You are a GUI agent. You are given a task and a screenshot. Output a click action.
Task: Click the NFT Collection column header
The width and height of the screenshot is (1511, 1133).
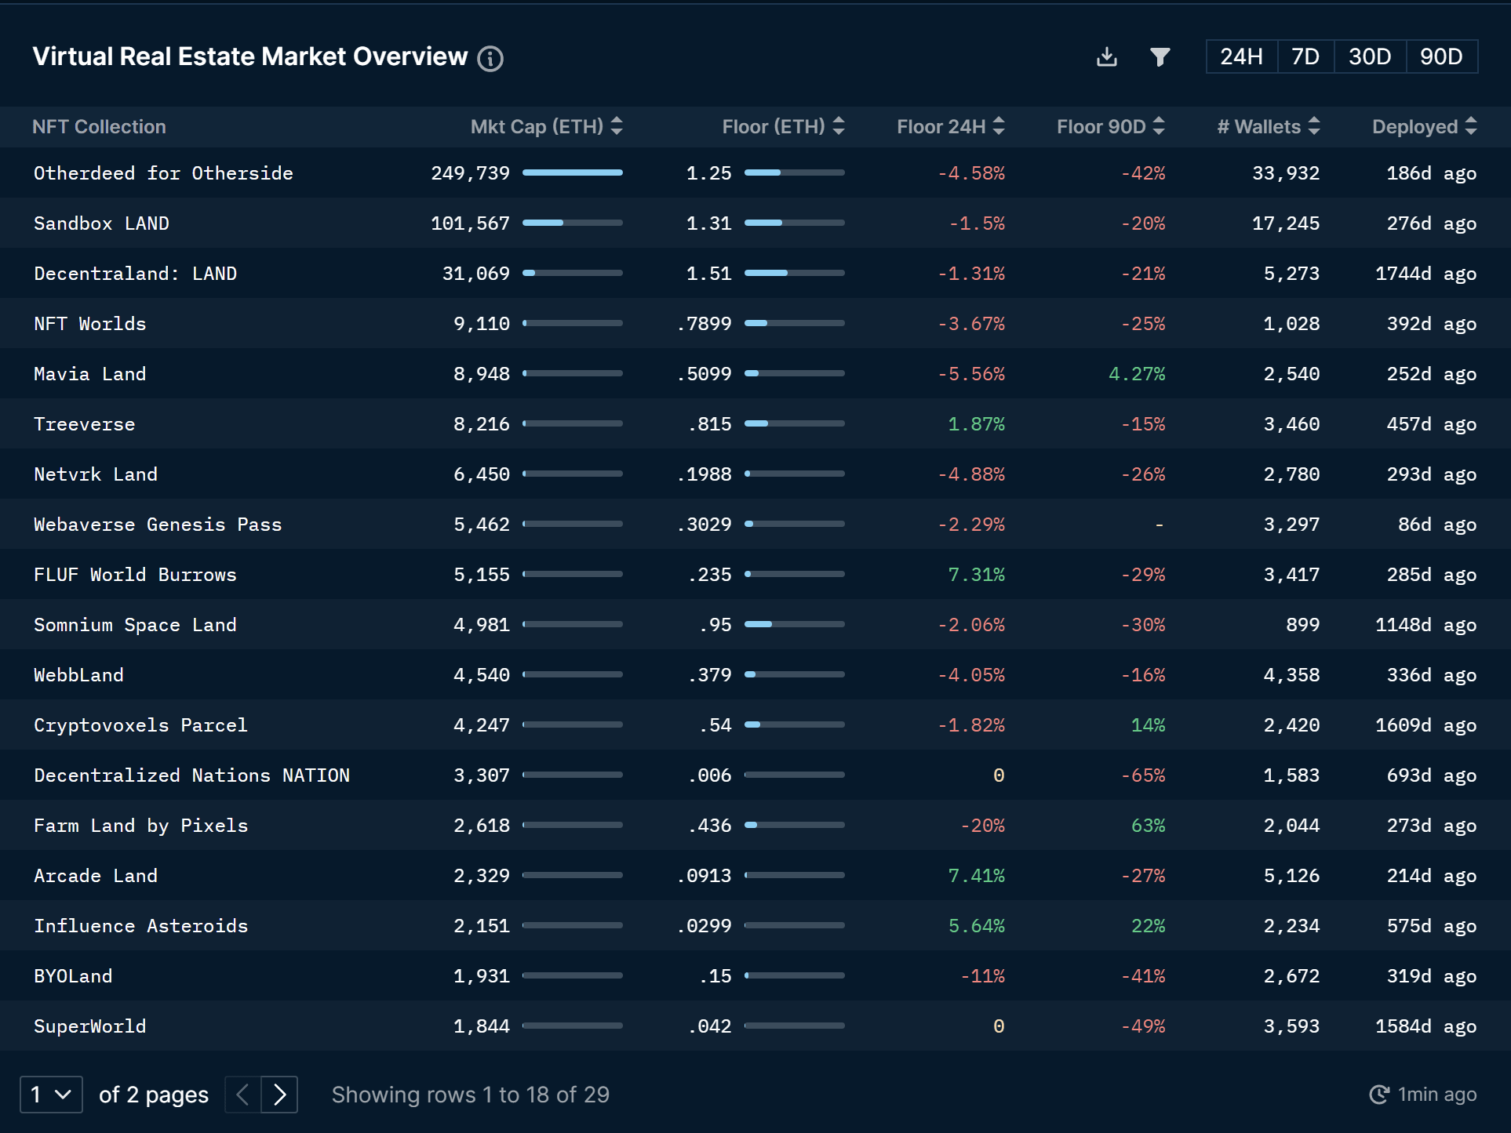coord(99,126)
